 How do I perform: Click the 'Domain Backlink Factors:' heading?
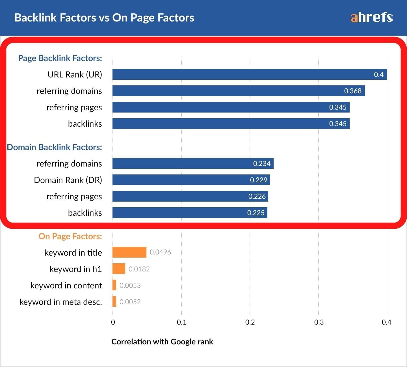pos(54,147)
